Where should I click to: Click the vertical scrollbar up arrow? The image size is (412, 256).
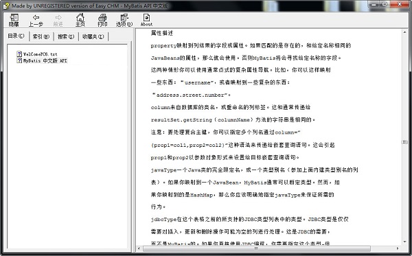click(404, 32)
